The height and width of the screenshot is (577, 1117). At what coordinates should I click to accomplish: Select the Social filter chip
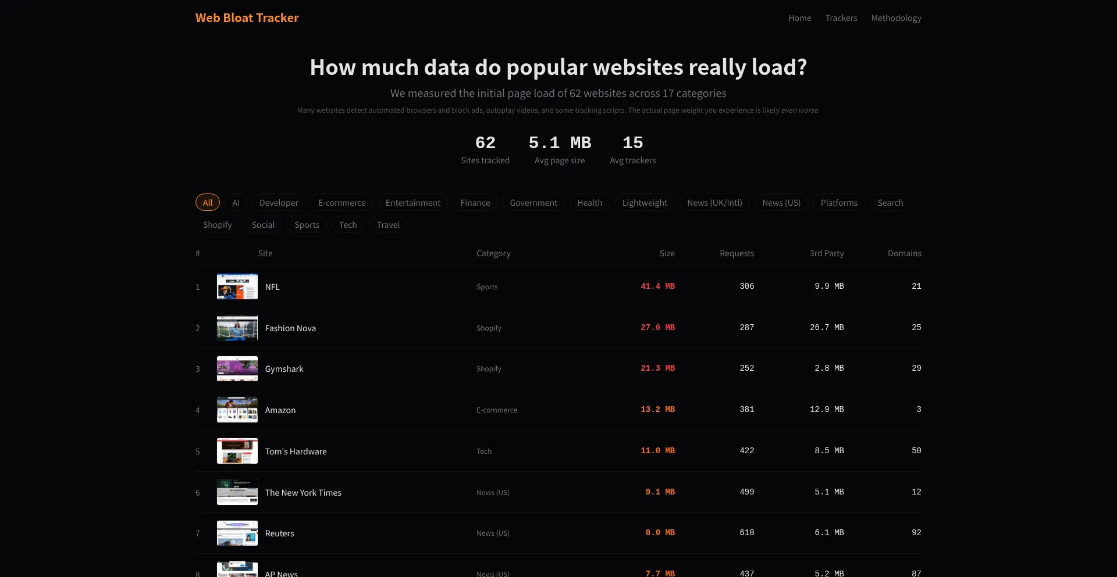[x=263, y=224]
